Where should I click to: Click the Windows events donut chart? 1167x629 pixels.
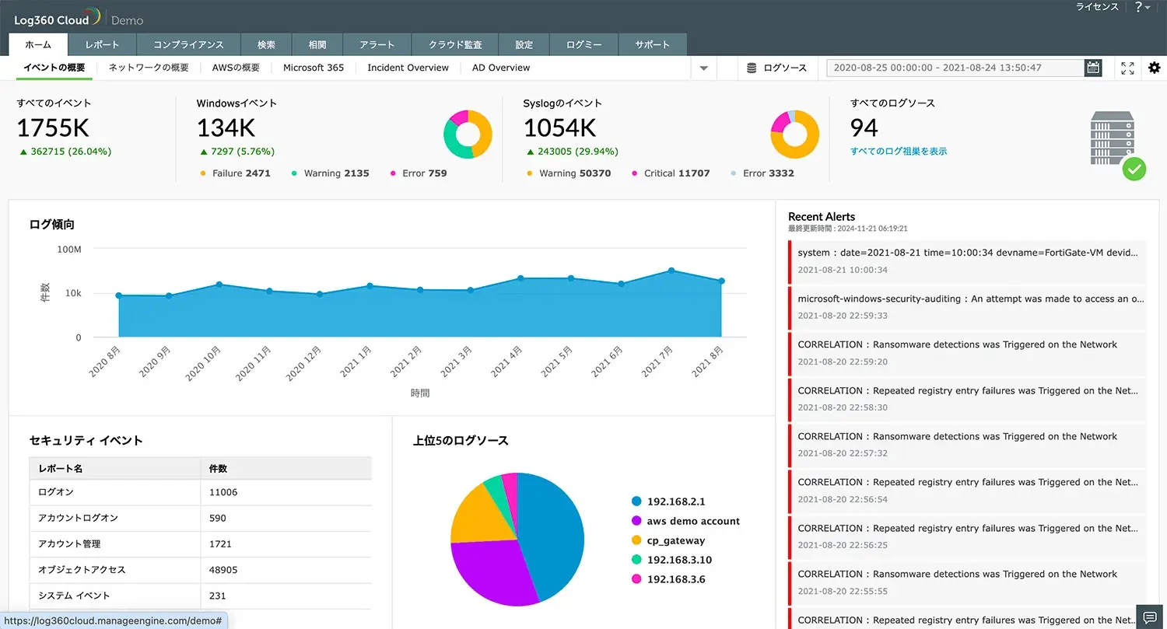coord(468,134)
